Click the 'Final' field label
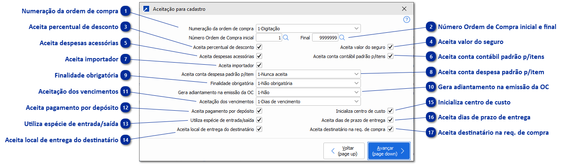This screenshot has height=165, width=563. [305, 38]
